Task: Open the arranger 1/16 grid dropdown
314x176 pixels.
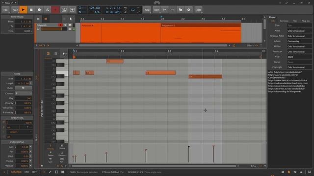Action: coord(250,45)
